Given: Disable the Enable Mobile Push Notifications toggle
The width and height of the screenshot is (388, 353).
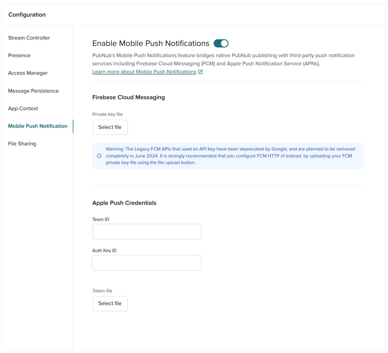Looking at the screenshot, I should point(221,43).
